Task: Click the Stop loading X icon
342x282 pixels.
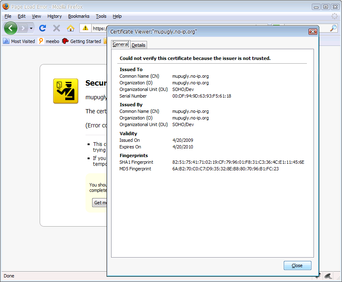Action: [57, 28]
